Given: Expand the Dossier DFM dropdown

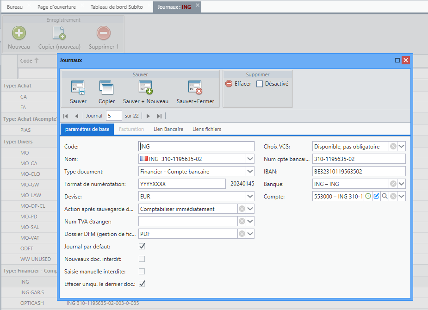Looking at the screenshot, I should coord(250,234).
